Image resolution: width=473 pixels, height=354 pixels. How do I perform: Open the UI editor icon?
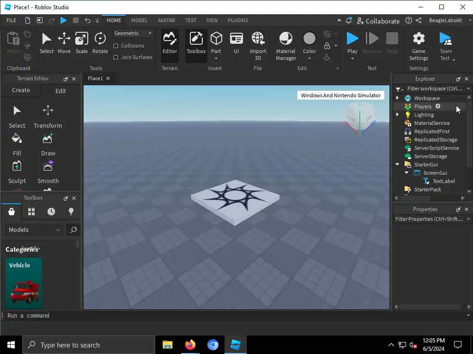236,43
